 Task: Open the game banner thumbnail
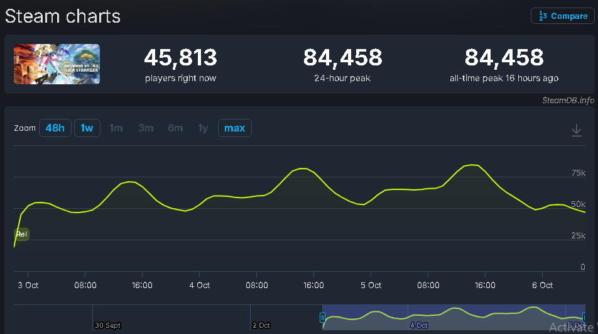coord(57,64)
